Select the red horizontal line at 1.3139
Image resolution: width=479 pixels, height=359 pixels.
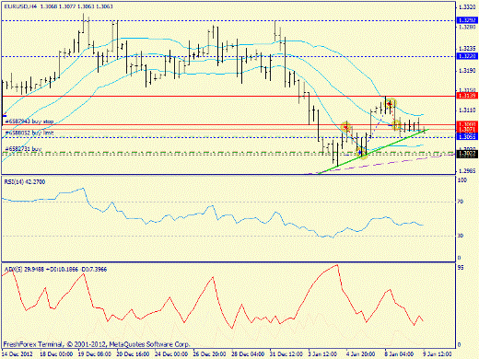tap(228, 96)
